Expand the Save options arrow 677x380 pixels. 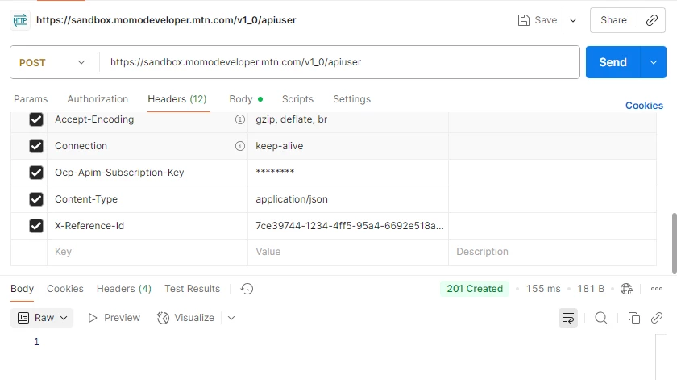tap(573, 20)
